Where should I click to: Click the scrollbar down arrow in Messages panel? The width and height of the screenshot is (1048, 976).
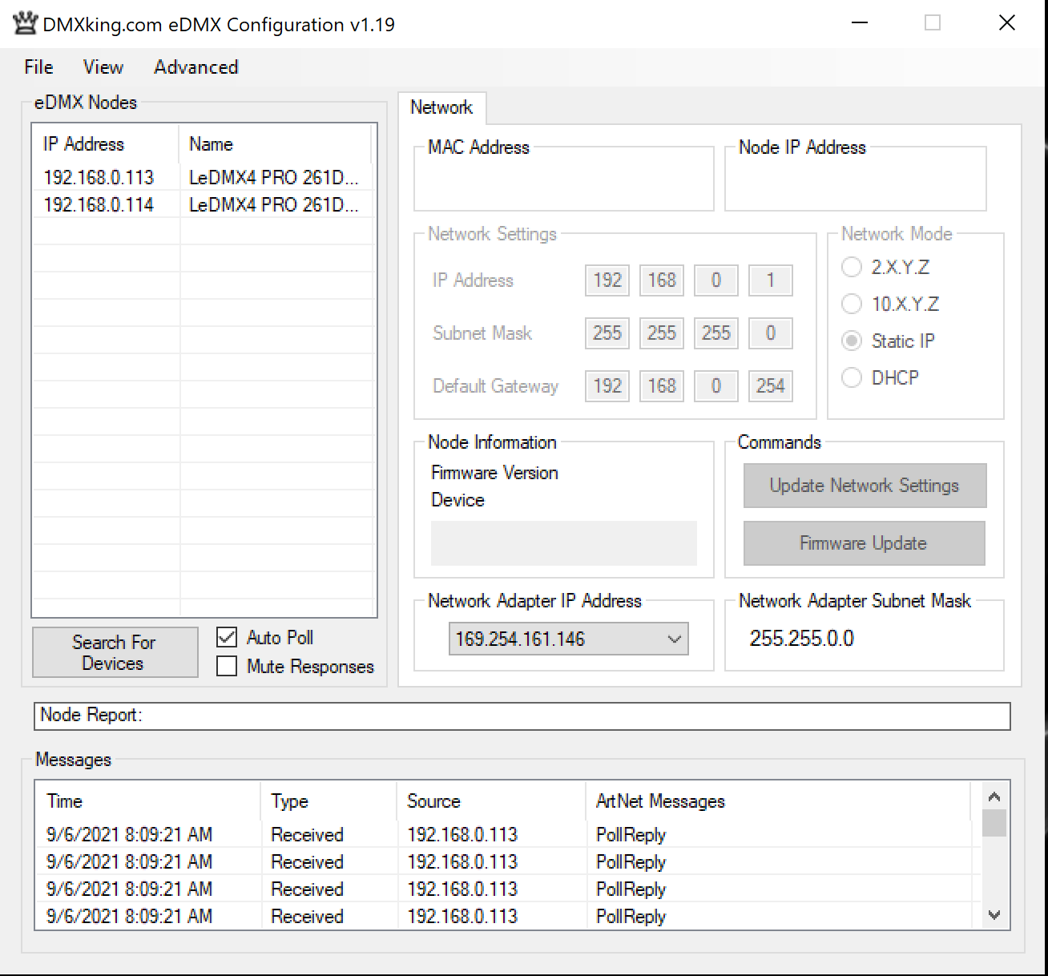tap(994, 914)
